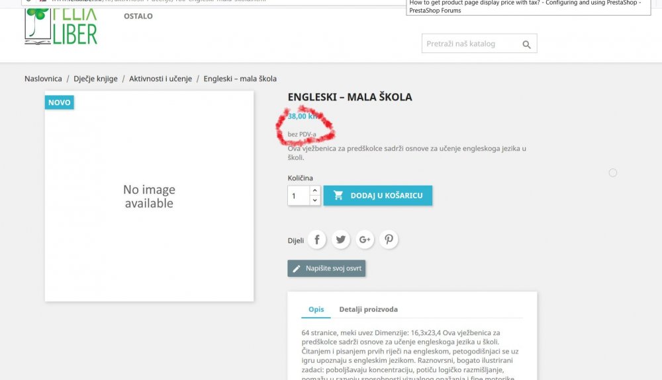
Task: Click the 38,00 kn price
Action: (x=303, y=116)
